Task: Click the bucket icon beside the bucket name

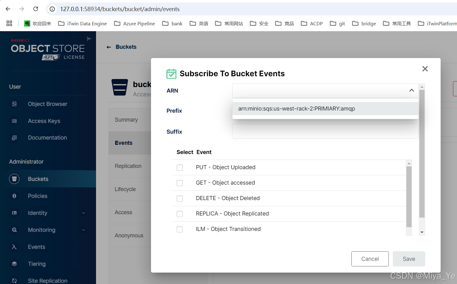Action: pos(120,87)
